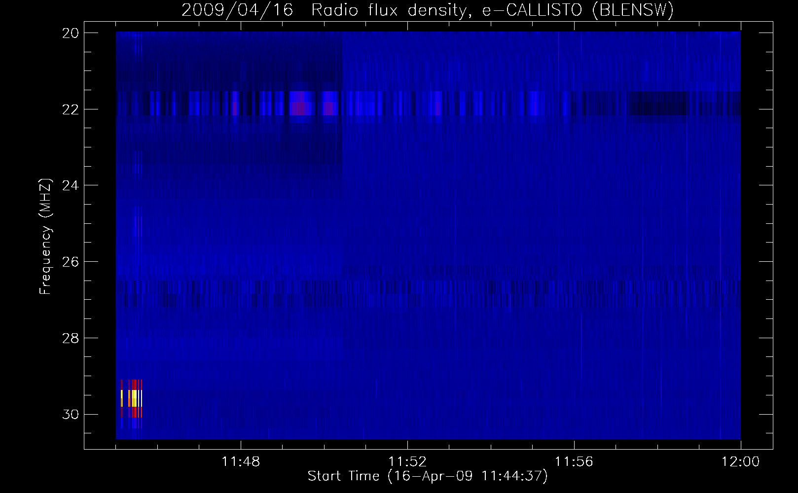The image size is (798, 493).
Task: Select the "Frequency (MHZ)" axis label
Action: tap(45, 237)
